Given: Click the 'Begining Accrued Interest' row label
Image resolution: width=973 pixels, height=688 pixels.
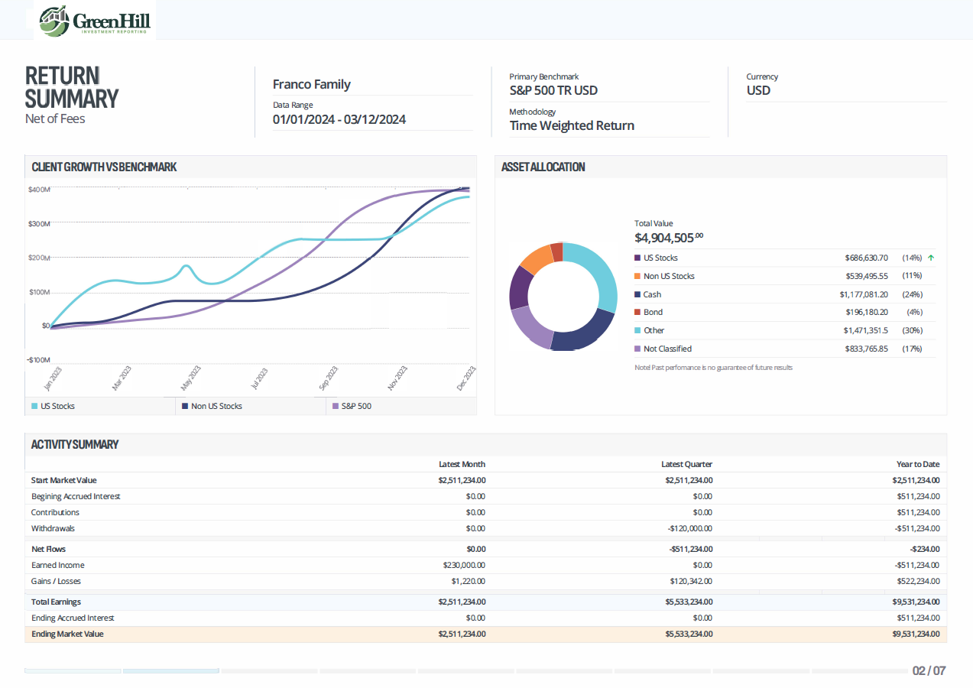Looking at the screenshot, I should [x=76, y=496].
